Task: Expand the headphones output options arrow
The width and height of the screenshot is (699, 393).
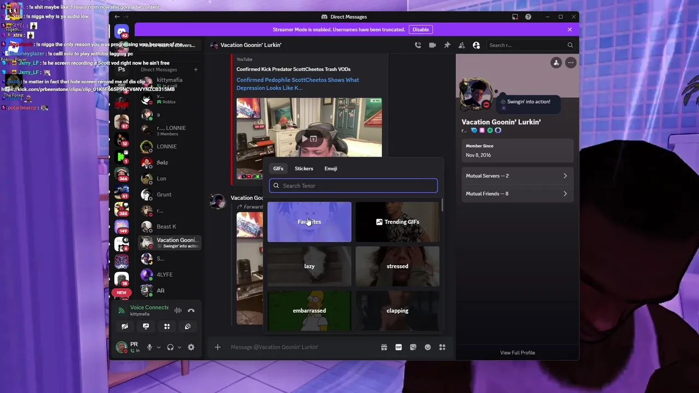Action: click(180, 347)
